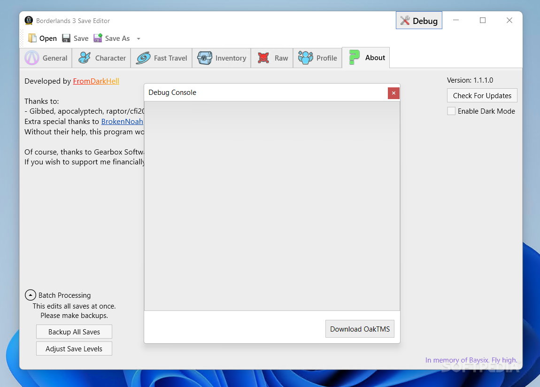Open the FromDarkHell developer link
The width and height of the screenshot is (540, 387).
(x=96, y=81)
